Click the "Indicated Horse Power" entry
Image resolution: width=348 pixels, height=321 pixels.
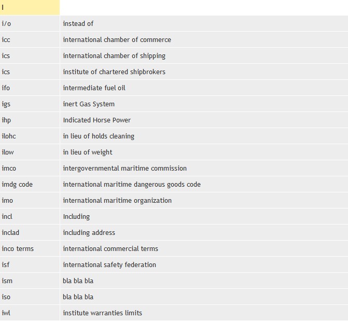point(96,120)
